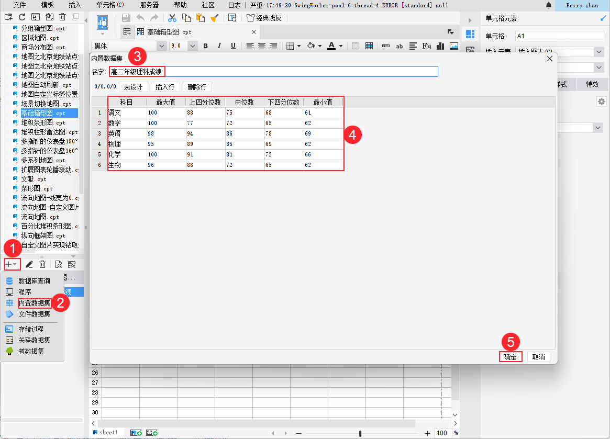Click the refresh icon above file tree
The height and width of the screenshot is (439, 610).
tap(22, 17)
